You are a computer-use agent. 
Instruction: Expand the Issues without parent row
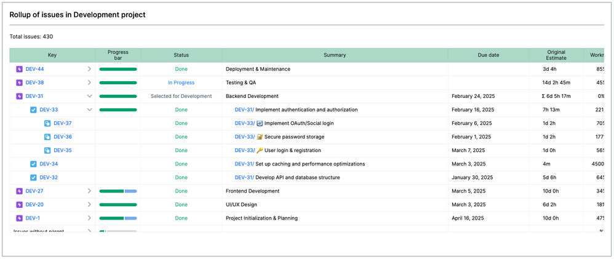[89, 231]
